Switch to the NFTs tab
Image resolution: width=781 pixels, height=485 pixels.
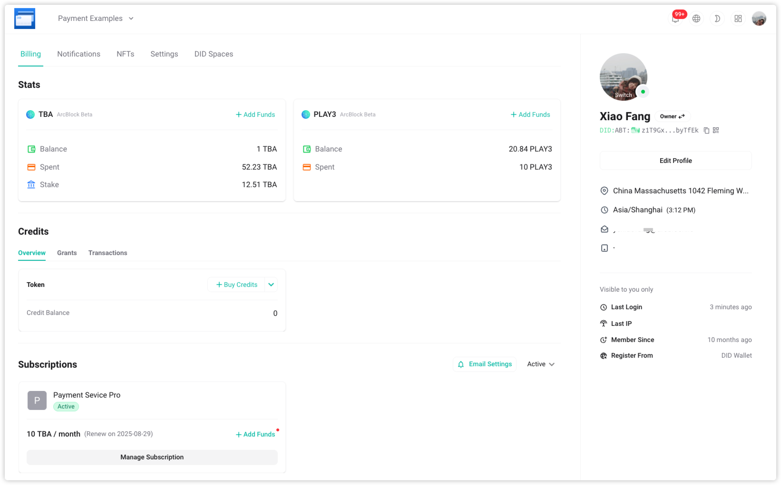point(126,54)
